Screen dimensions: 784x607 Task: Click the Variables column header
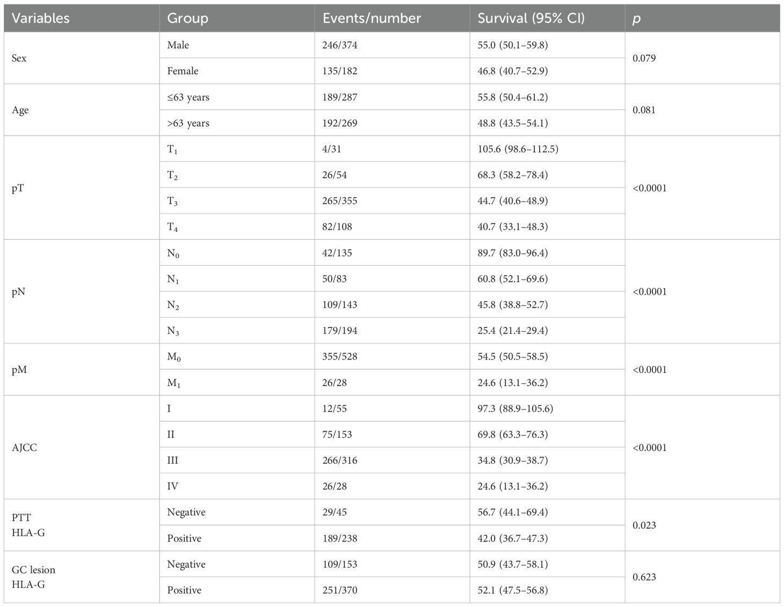pyautogui.click(x=41, y=18)
